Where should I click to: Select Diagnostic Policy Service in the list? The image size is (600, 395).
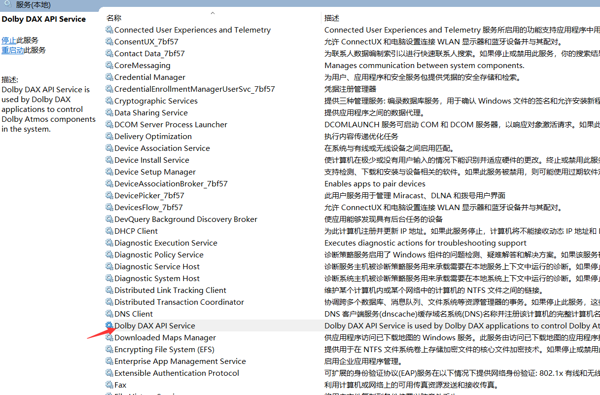tap(159, 255)
